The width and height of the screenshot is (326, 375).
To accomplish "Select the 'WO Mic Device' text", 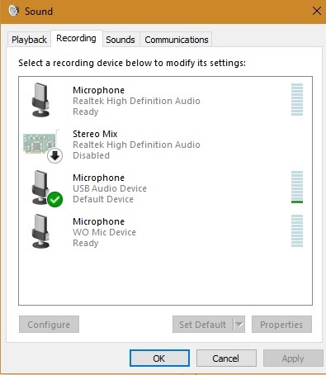I will [104, 232].
